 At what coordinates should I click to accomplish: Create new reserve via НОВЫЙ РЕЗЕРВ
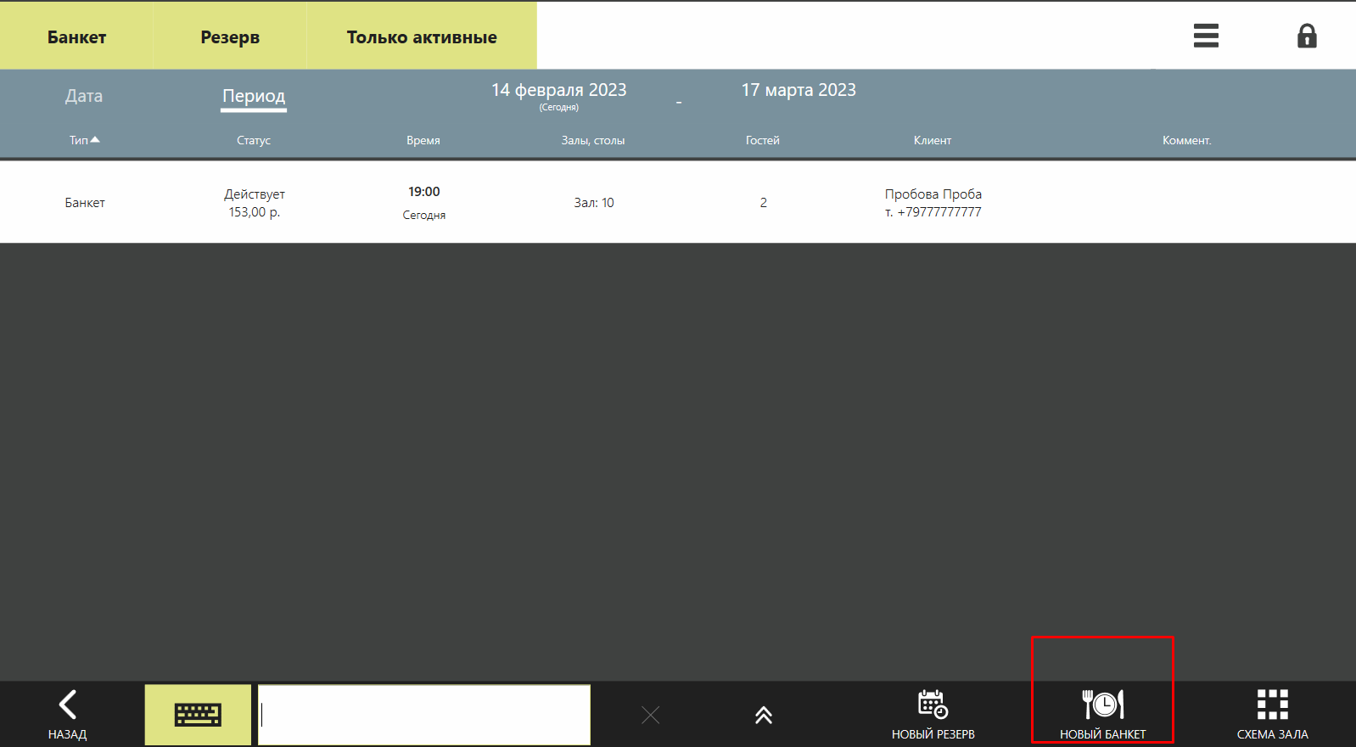click(x=933, y=715)
